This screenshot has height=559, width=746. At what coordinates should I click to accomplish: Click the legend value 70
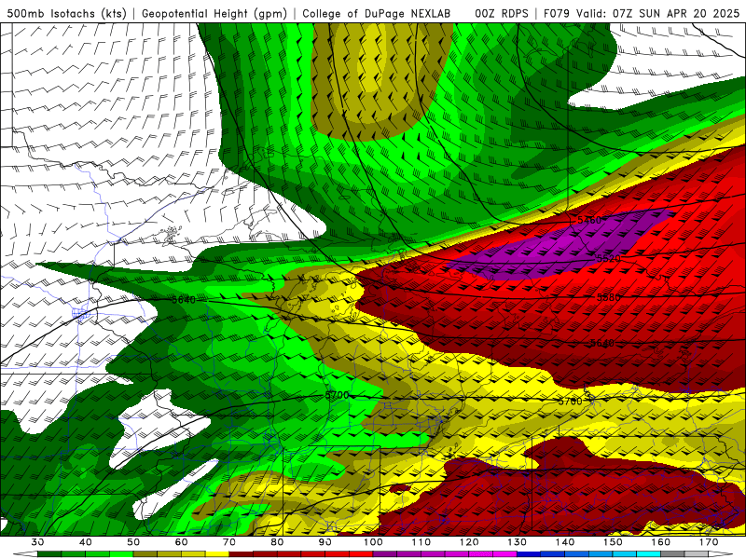pos(229,542)
